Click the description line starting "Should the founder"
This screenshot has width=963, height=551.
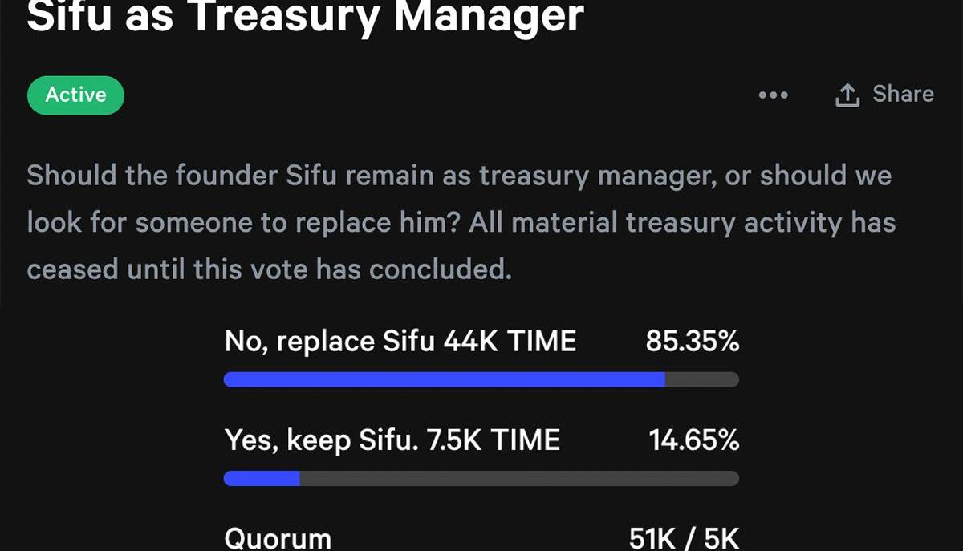click(x=458, y=176)
